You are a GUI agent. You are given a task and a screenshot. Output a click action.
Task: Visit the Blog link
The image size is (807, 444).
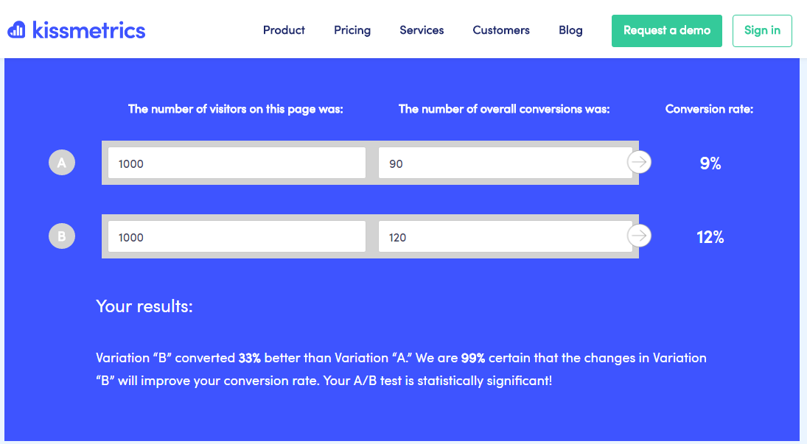pos(570,30)
